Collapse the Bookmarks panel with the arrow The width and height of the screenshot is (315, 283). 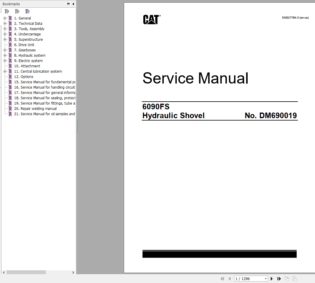(73, 4)
